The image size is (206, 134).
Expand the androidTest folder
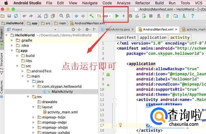(22, 71)
